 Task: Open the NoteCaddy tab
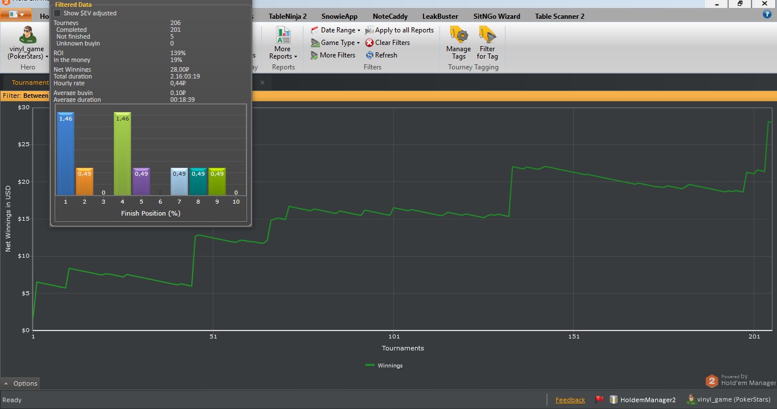point(390,16)
